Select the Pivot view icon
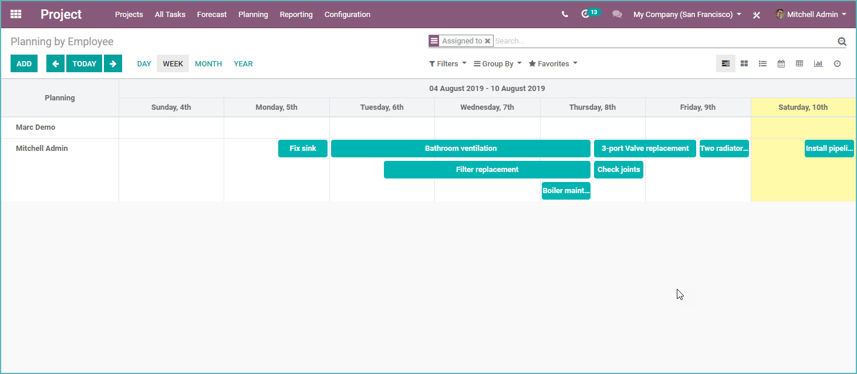 (799, 63)
